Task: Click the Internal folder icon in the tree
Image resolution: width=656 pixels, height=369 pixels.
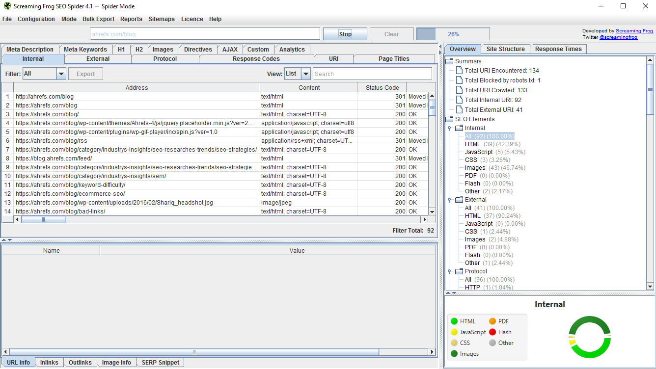Action: pos(459,128)
